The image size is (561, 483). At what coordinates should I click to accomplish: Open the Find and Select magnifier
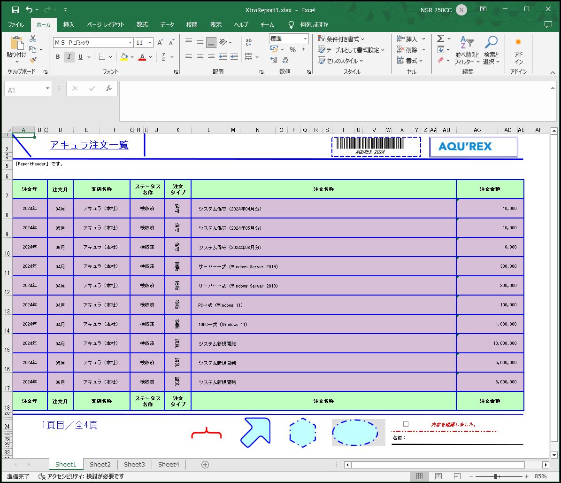click(x=491, y=43)
